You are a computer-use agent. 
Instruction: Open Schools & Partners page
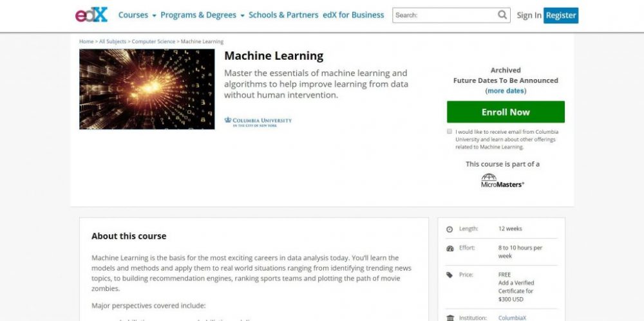coord(283,15)
